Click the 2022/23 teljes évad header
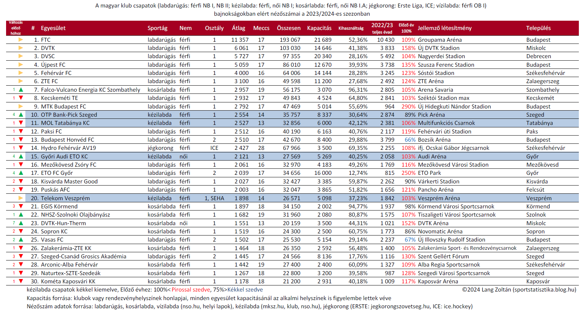The height and width of the screenshot is (314, 586). click(x=382, y=28)
